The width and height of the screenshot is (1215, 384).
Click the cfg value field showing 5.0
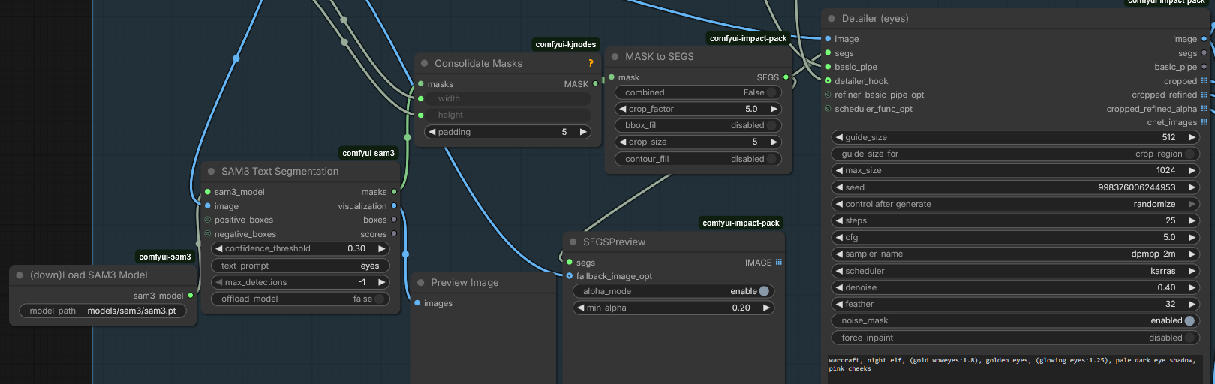(1015, 237)
